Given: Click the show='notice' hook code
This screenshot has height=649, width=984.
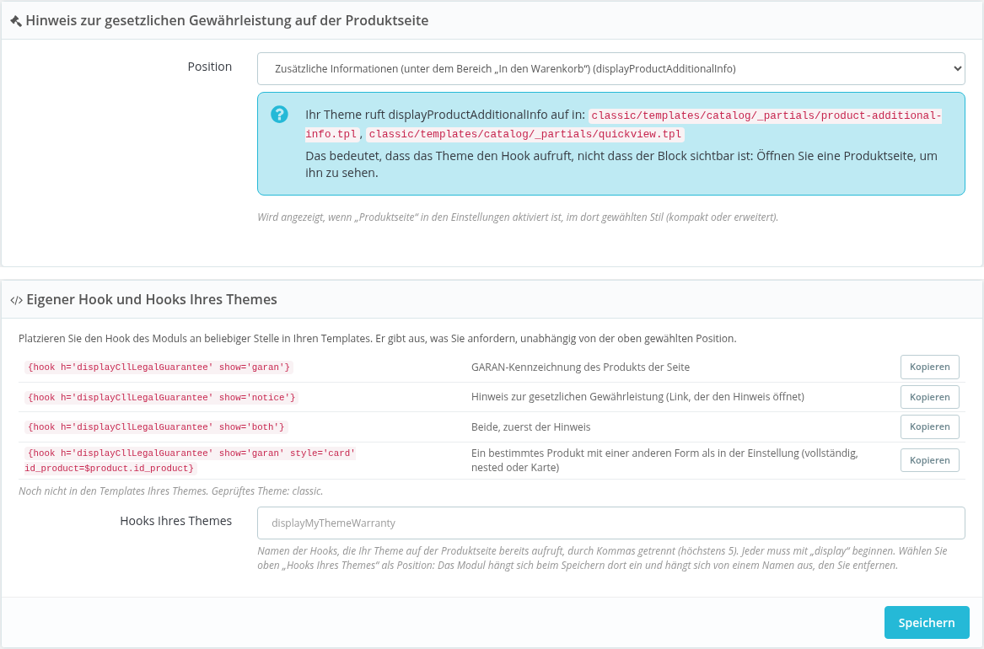Looking at the screenshot, I should 161,398.
